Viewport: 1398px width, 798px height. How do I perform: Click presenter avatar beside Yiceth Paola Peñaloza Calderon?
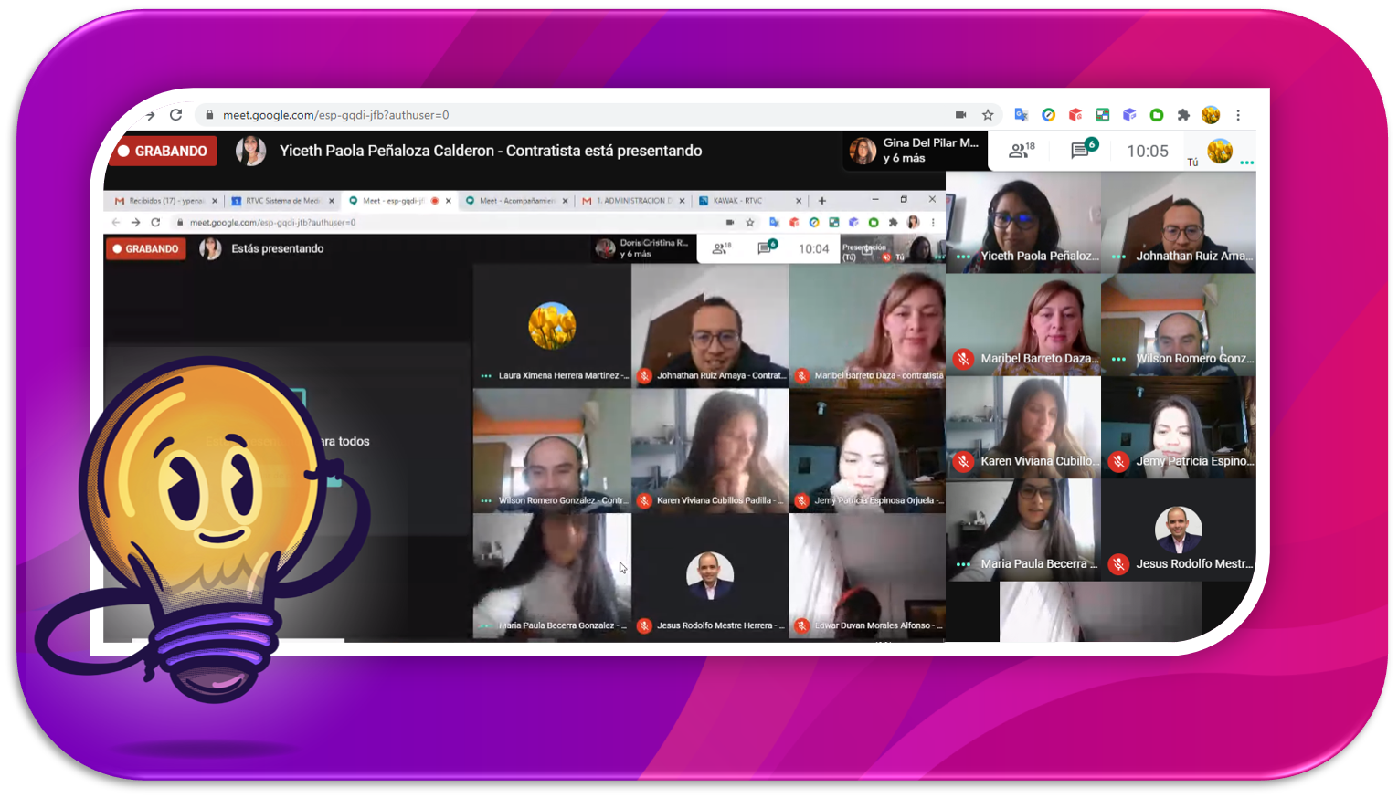click(x=250, y=151)
